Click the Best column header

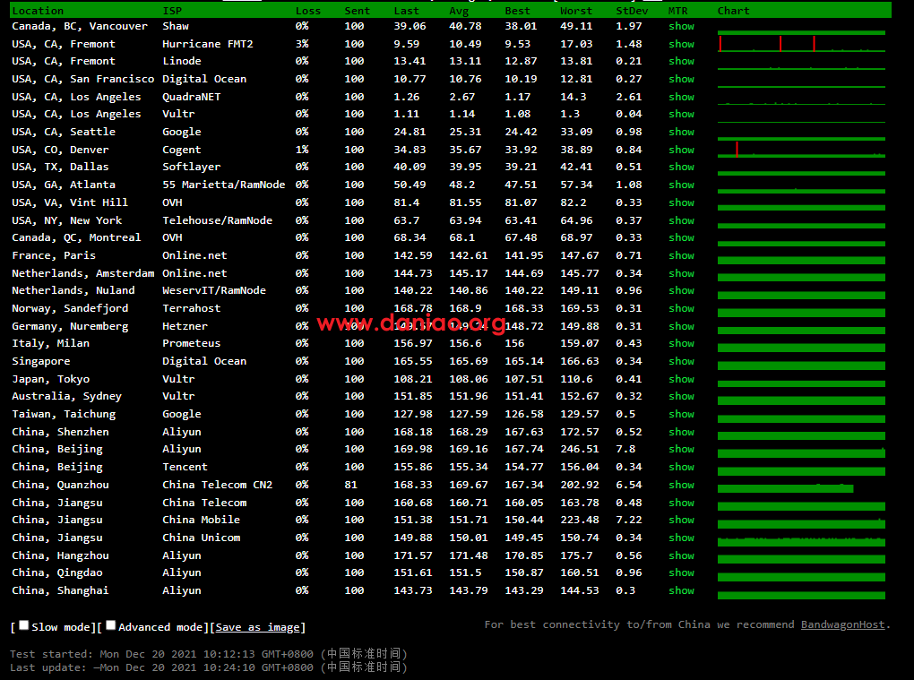[518, 11]
